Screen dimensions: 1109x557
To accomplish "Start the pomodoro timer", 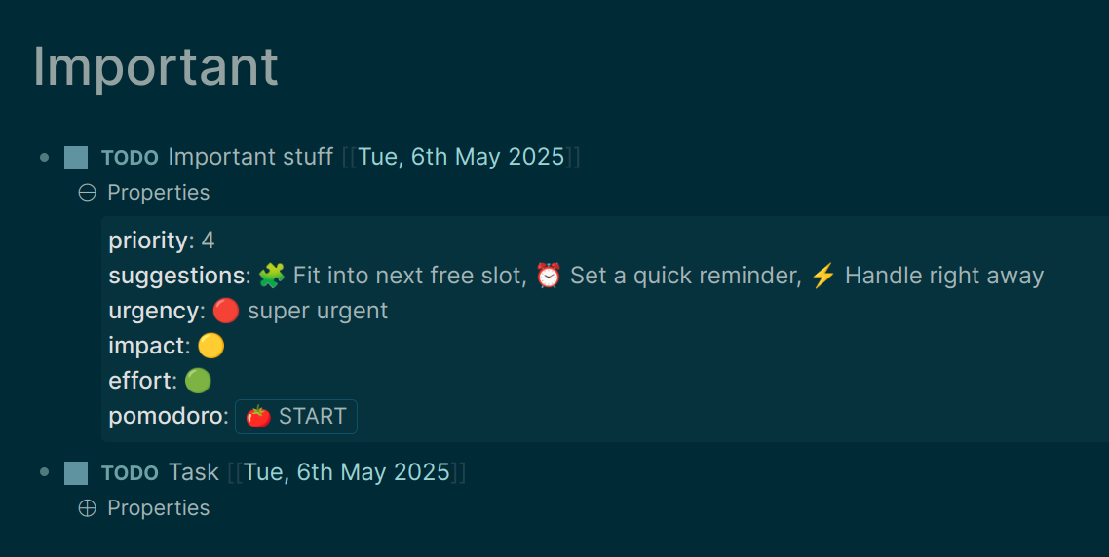I will pyautogui.click(x=296, y=417).
